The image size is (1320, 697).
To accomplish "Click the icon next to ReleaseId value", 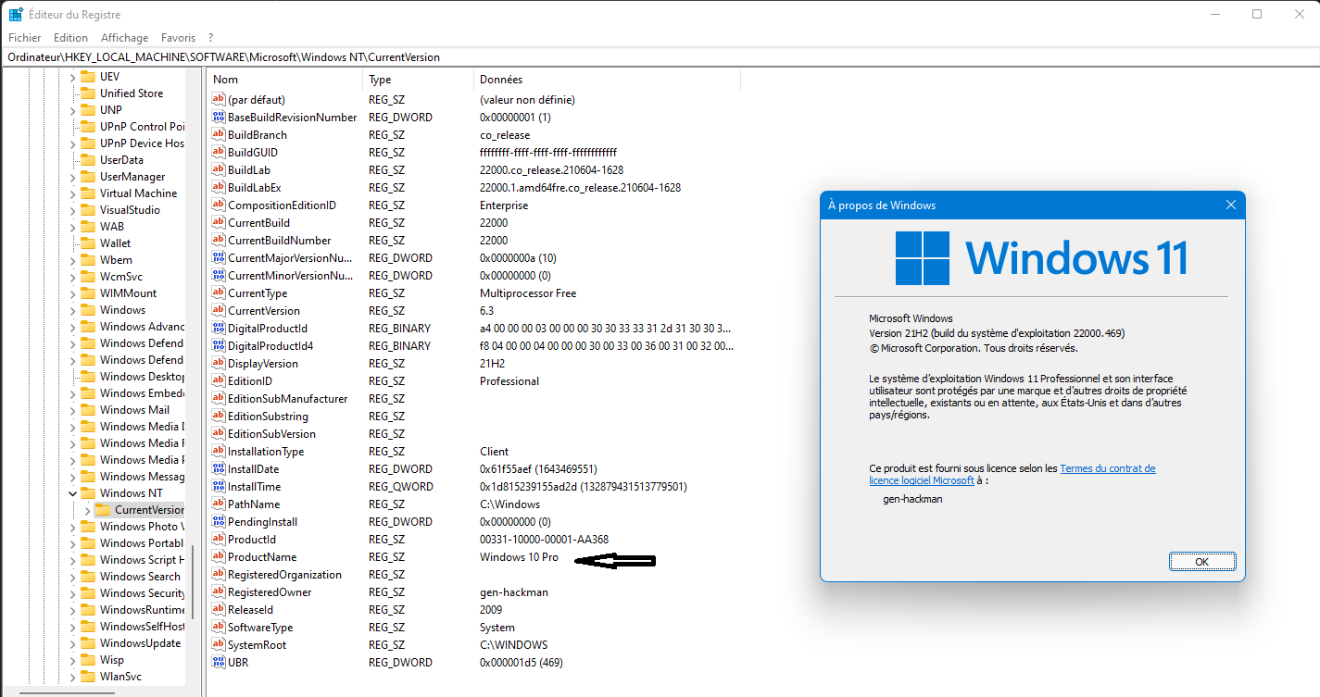I will pyautogui.click(x=219, y=610).
